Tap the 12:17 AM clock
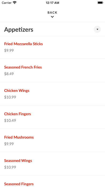This screenshot has height=187, width=105. pos(52,3)
